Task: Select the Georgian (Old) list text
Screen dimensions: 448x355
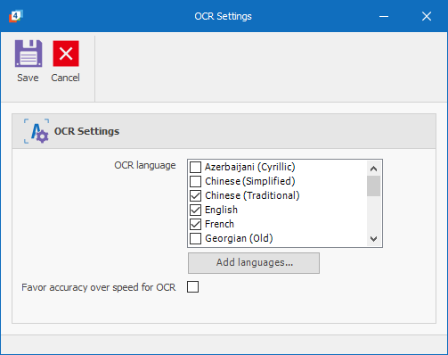Action: click(x=239, y=238)
